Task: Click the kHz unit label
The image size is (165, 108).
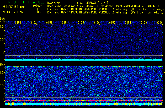Action: click(x=2, y=21)
